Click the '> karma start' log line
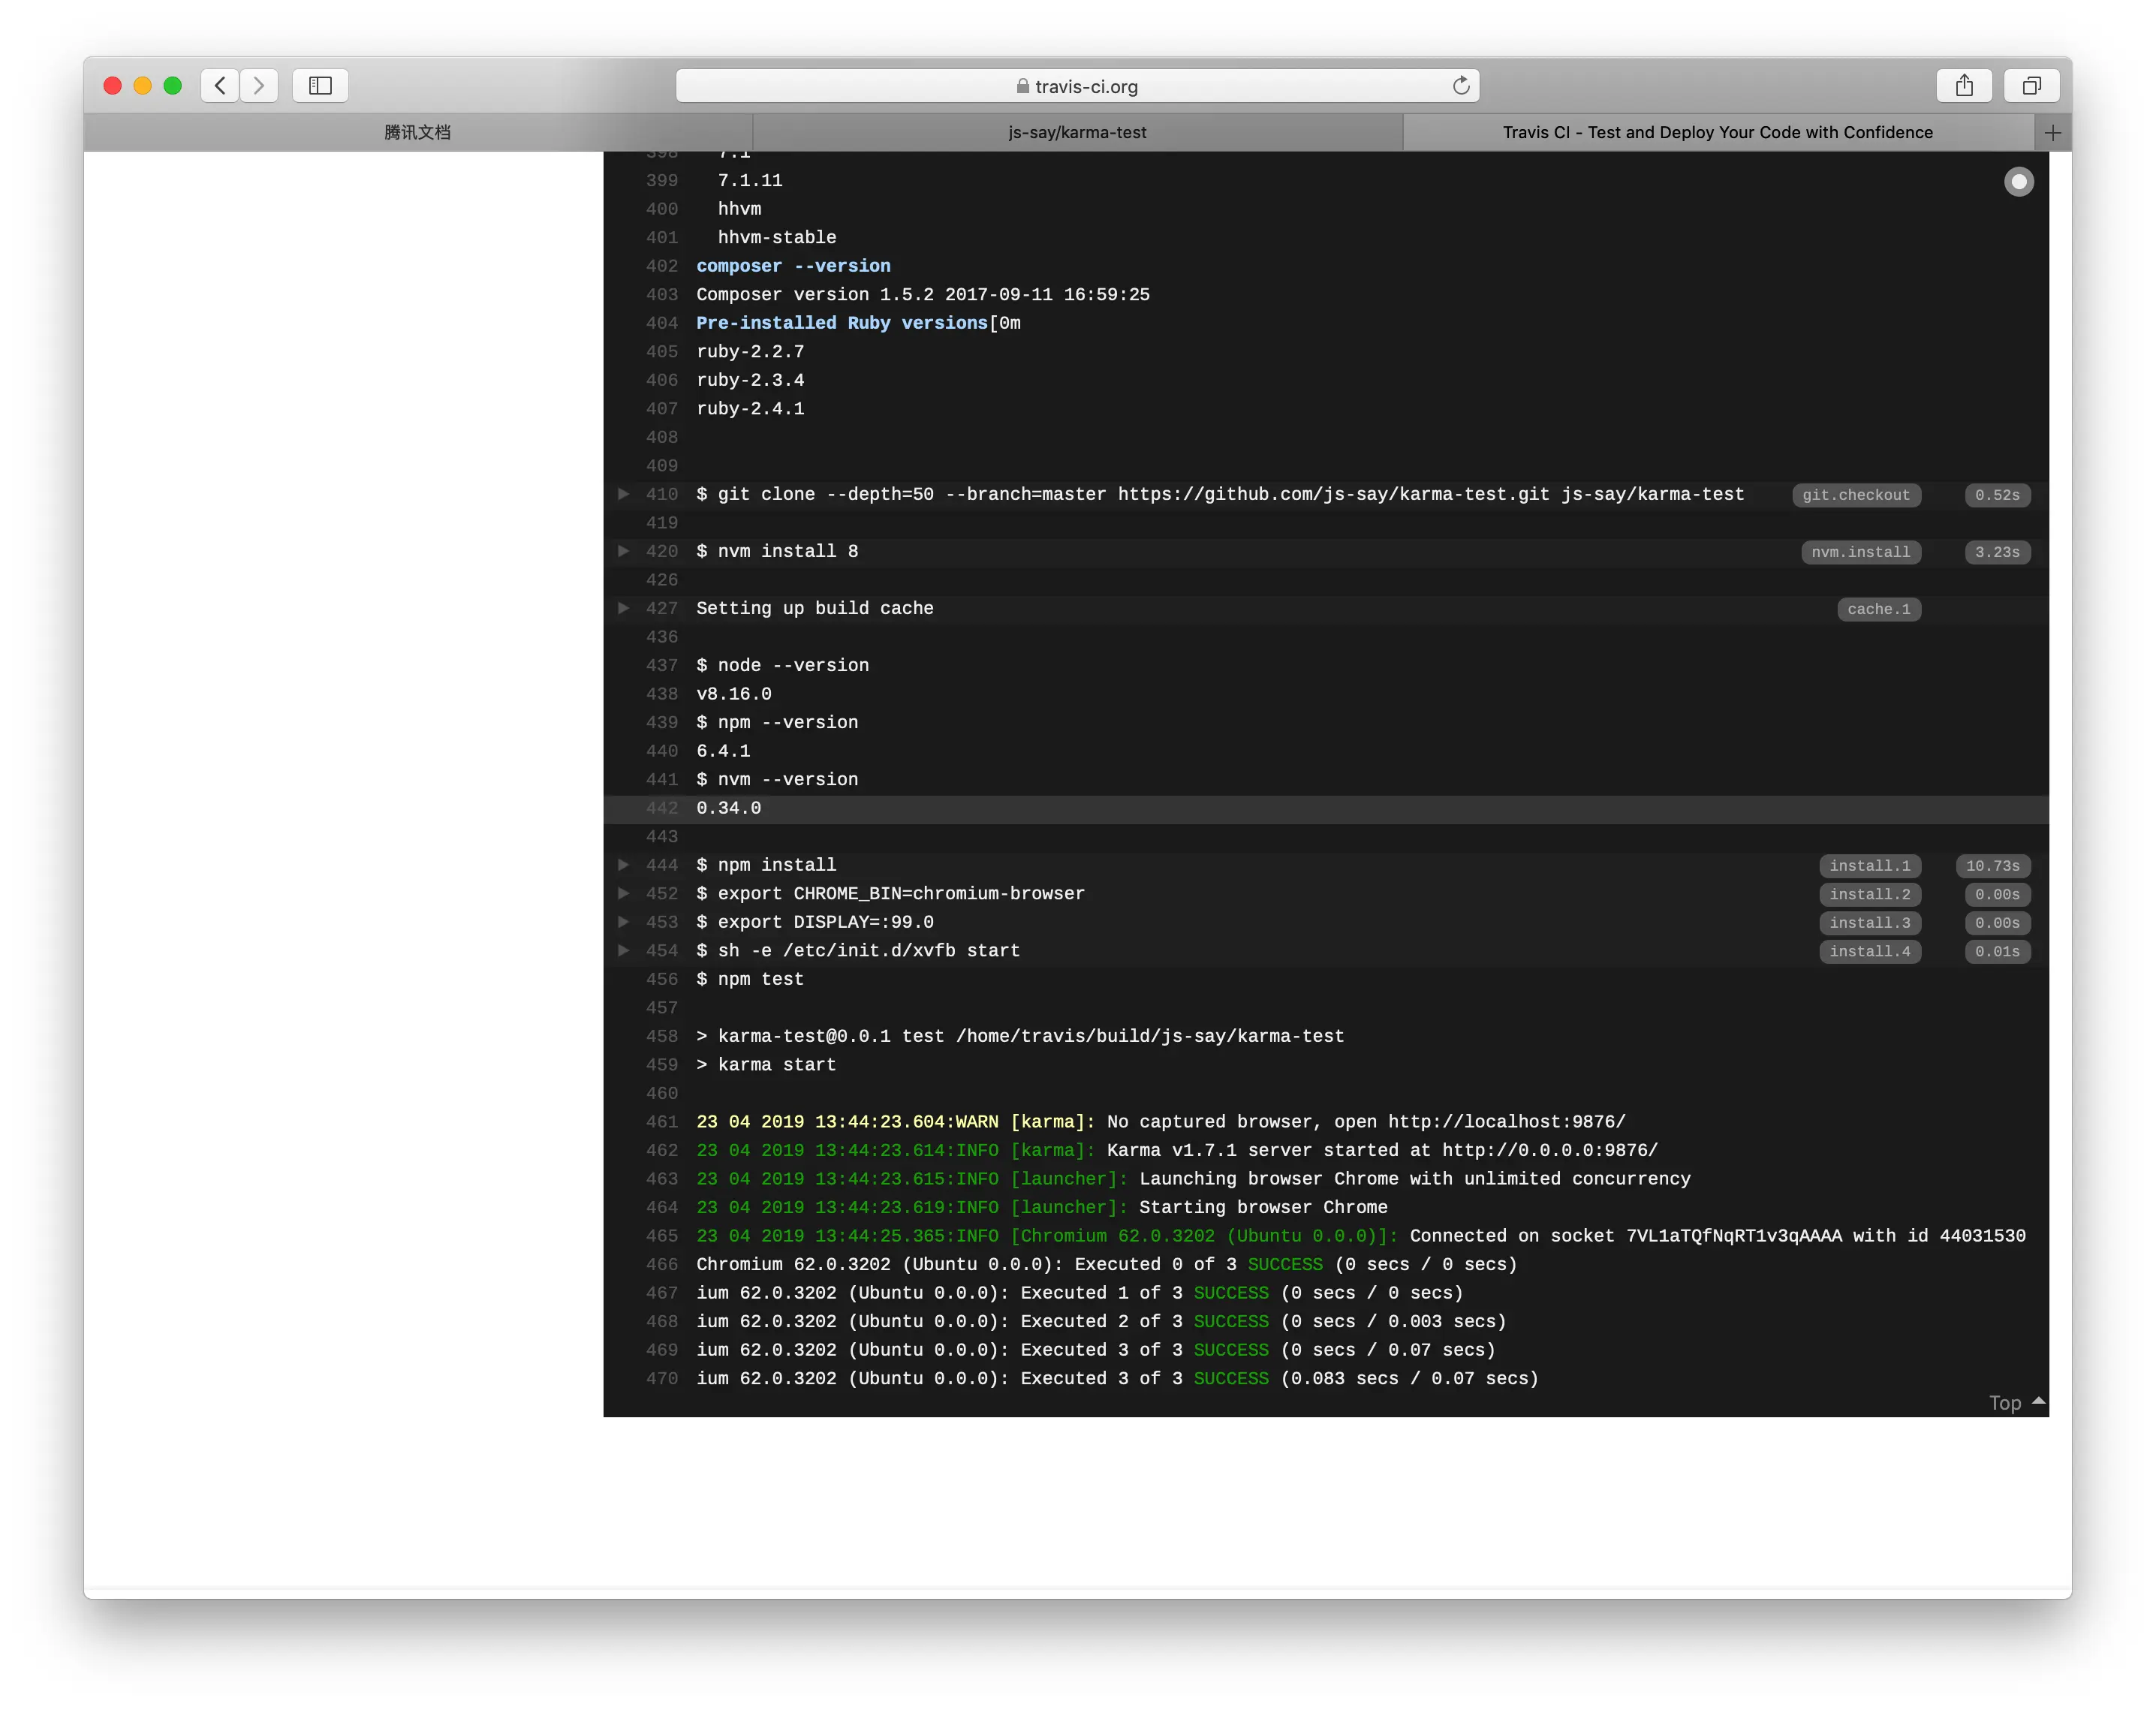Image resolution: width=2156 pixels, height=1710 pixels. point(766,1065)
